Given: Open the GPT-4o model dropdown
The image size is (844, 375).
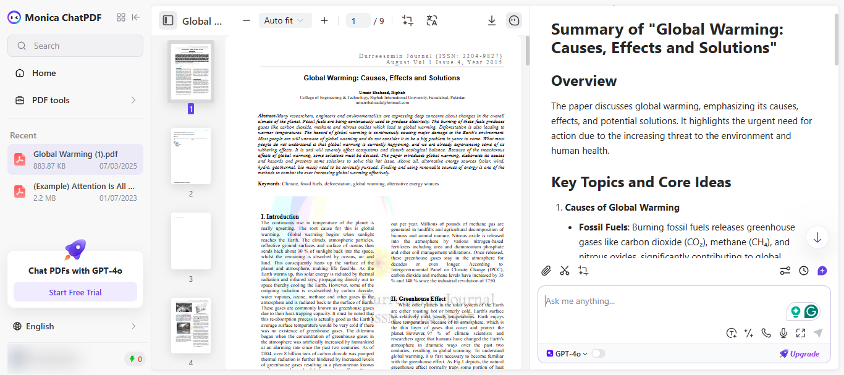Looking at the screenshot, I should 567,353.
